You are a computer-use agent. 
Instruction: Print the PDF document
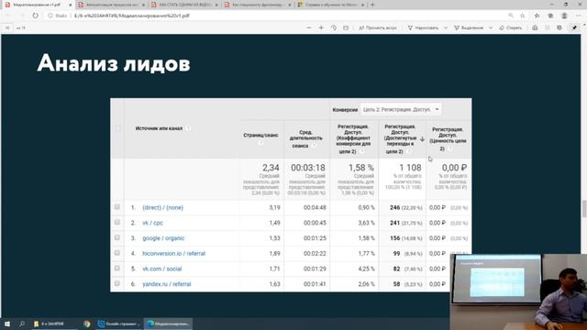coord(535,27)
